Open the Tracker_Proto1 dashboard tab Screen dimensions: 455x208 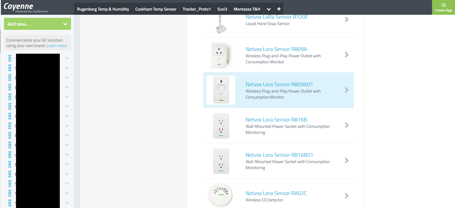[x=197, y=8]
